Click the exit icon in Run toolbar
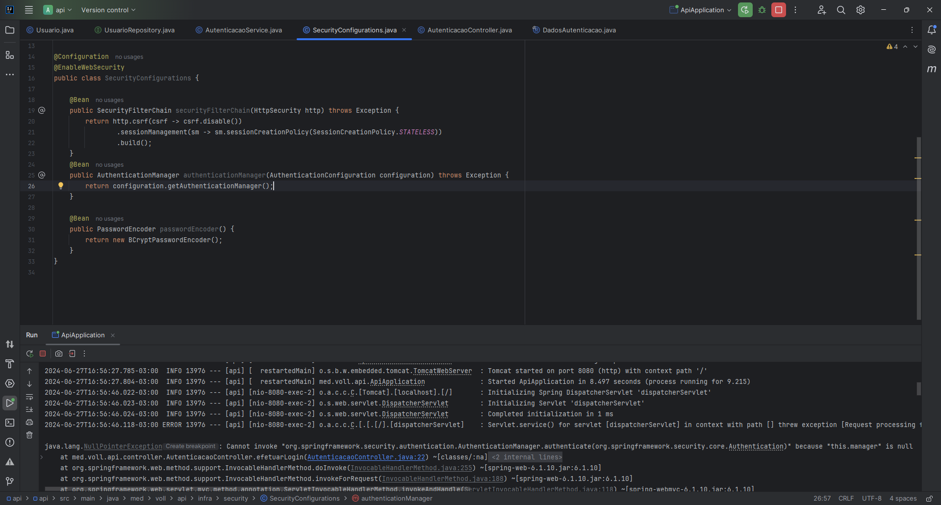 coord(72,353)
